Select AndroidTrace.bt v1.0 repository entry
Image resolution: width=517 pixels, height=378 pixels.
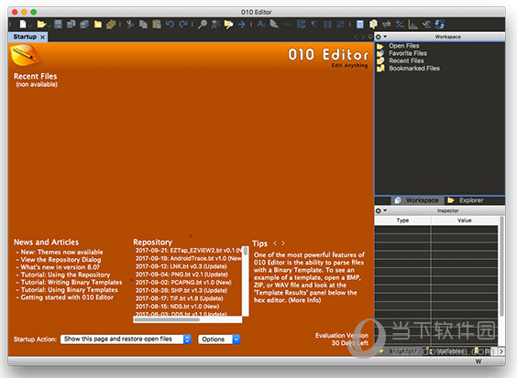tap(188, 258)
